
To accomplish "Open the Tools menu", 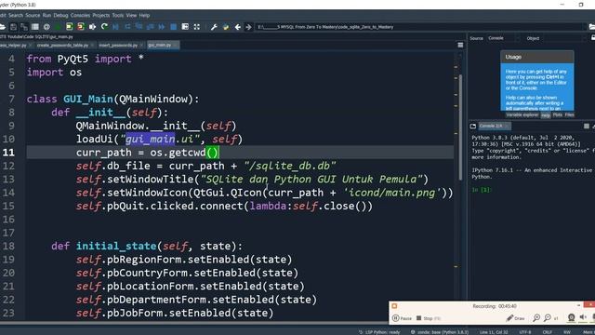I will tap(118, 15).
